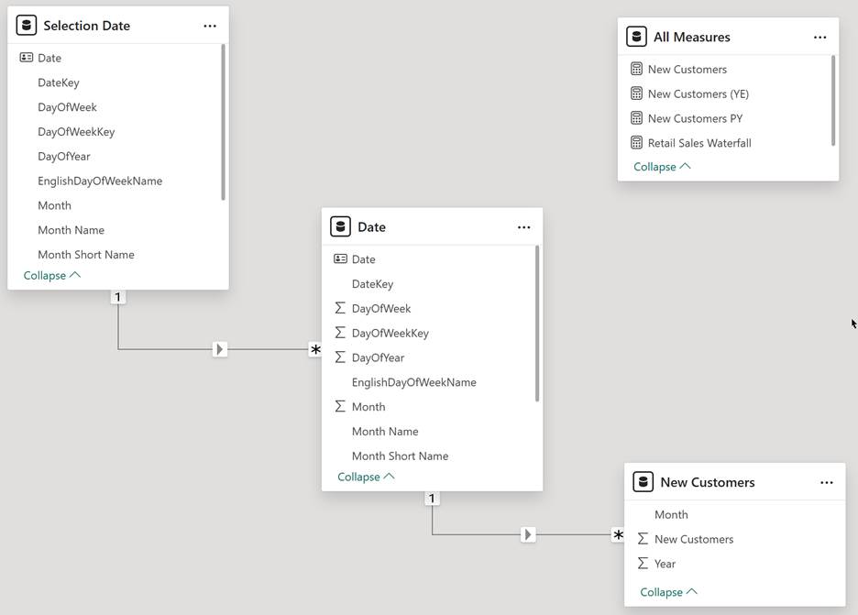This screenshot has width=858, height=615.
Task: Open Selection Date table more options ellipsis
Action: click(210, 26)
